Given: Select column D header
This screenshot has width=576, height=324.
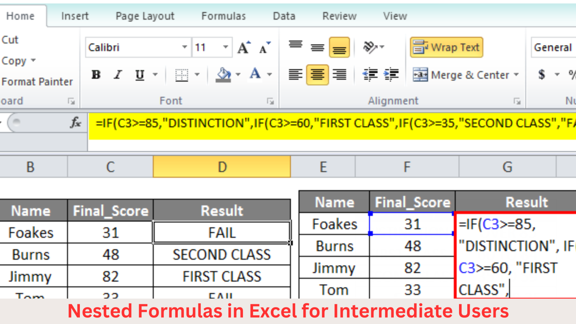Looking at the screenshot, I should (222, 167).
